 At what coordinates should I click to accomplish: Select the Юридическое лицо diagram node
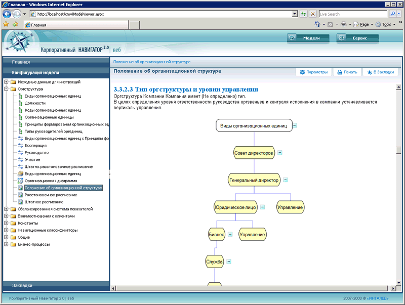[235, 207]
